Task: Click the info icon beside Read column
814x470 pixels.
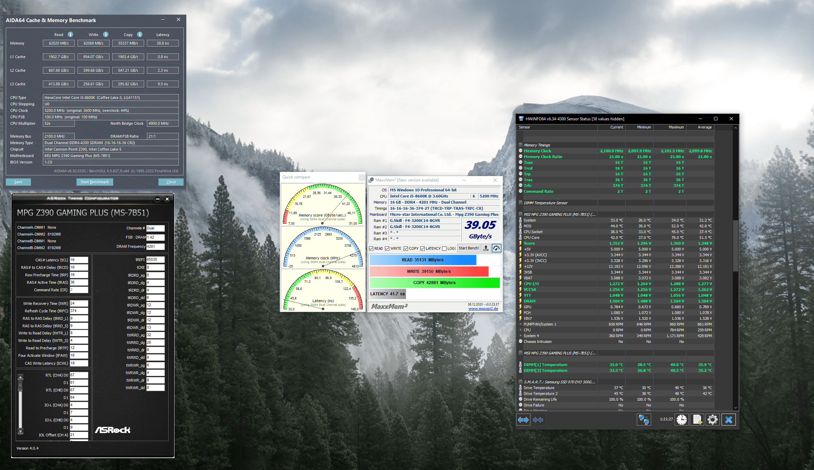Action: tap(70, 34)
